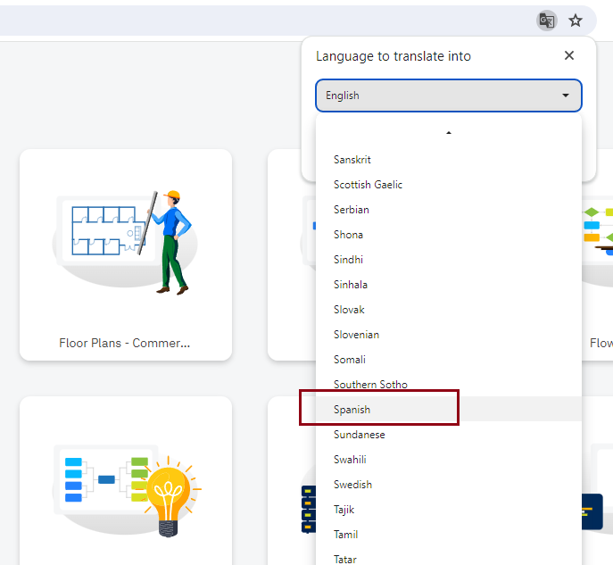Choose Southern Sotho language
The height and width of the screenshot is (565, 613).
pyautogui.click(x=370, y=385)
